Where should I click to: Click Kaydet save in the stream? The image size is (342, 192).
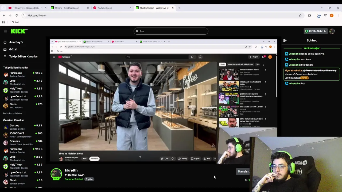coord(195,159)
